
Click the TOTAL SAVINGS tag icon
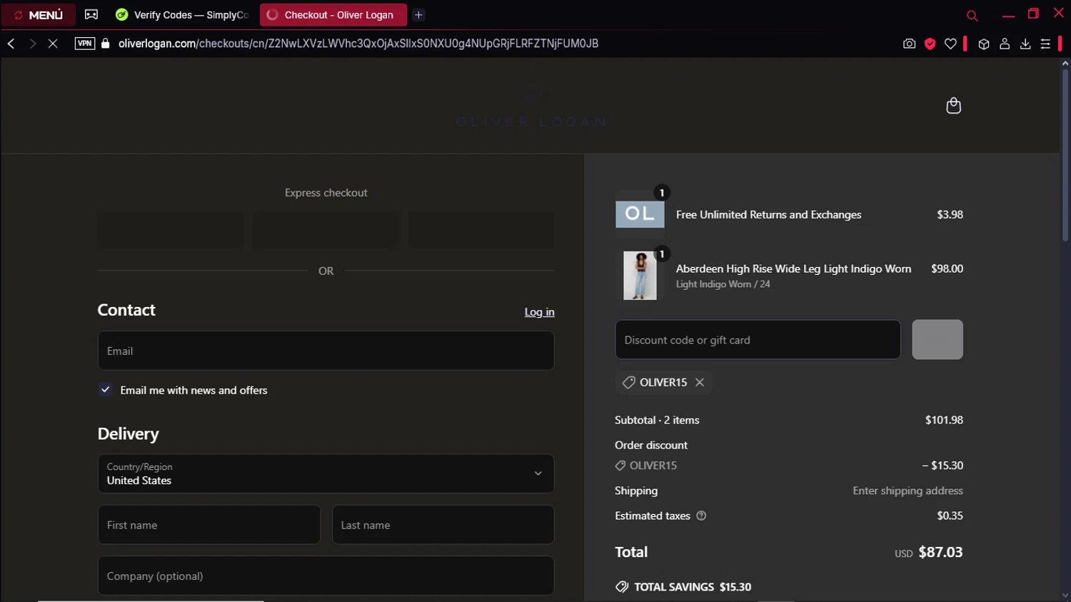coord(622,587)
